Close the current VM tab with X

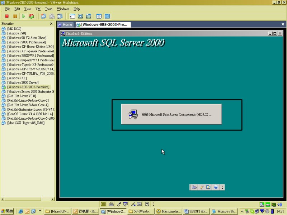[283, 24]
